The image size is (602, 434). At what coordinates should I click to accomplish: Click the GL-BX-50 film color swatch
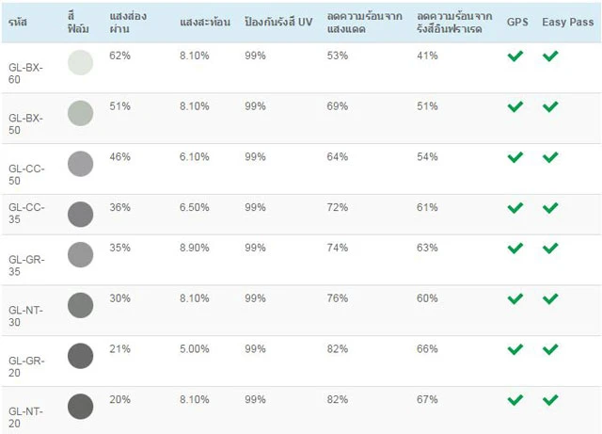81,114
